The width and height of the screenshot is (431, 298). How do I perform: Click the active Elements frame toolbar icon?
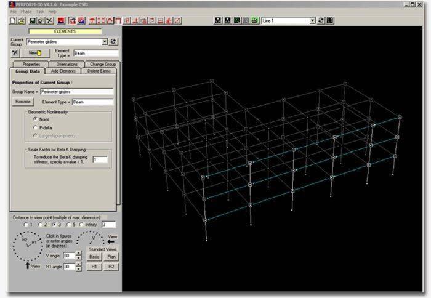pos(118,20)
